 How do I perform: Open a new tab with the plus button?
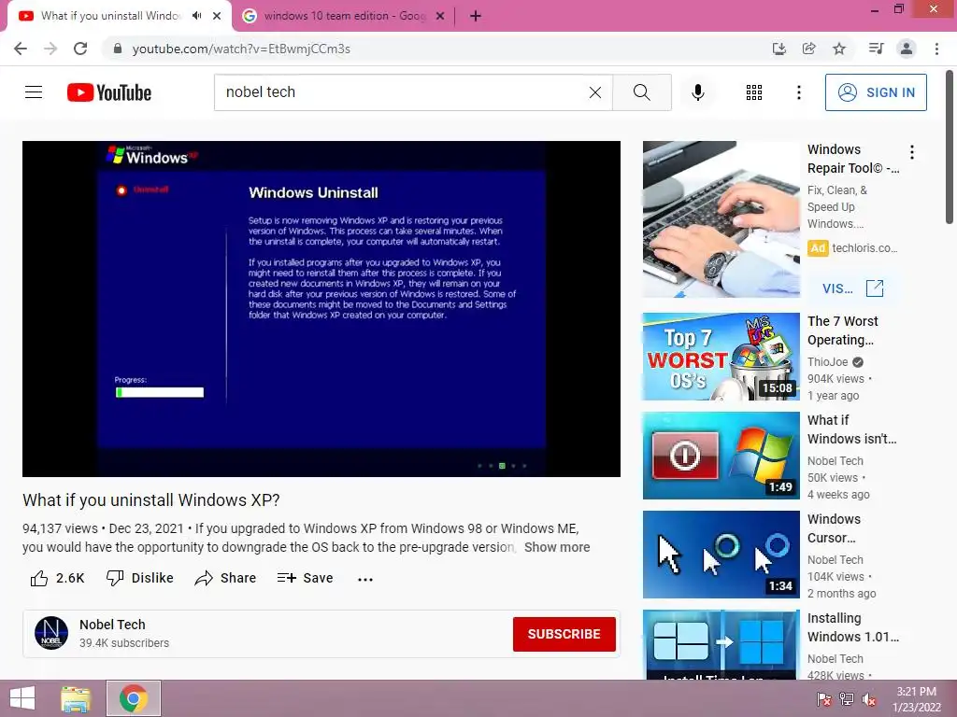[x=476, y=16]
